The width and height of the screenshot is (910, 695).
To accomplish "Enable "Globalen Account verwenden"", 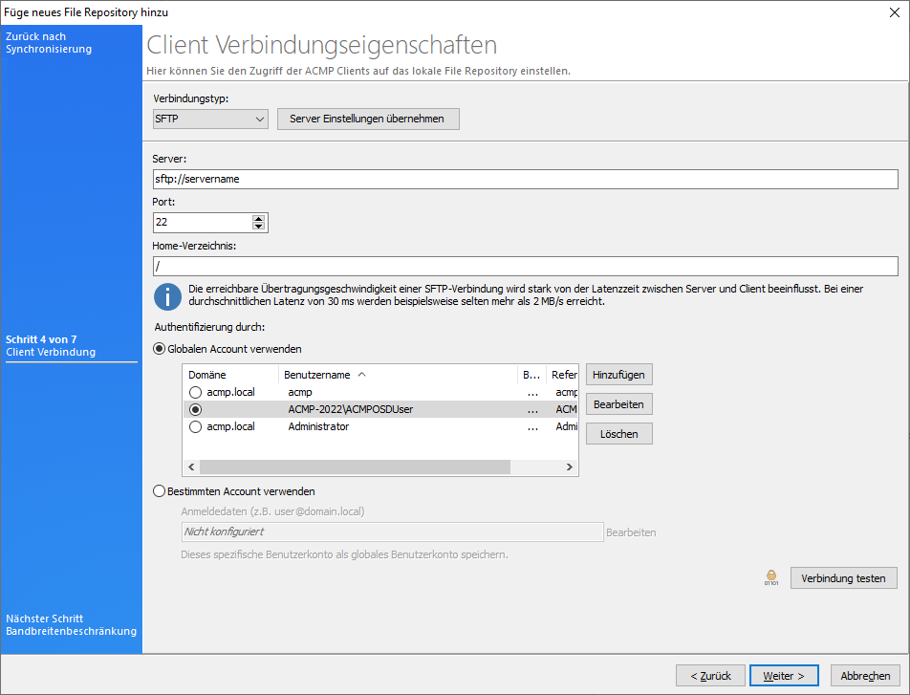I will tap(159, 348).
